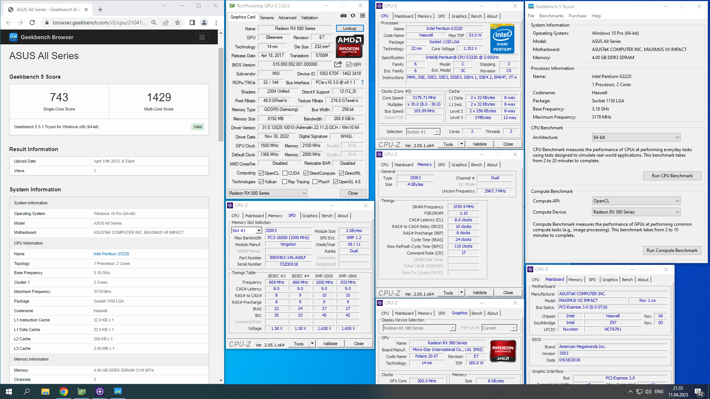The image size is (710, 399).
Task: Toggle the OpenCL checkbox
Action: pyautogui.click(x=261, y=173)
